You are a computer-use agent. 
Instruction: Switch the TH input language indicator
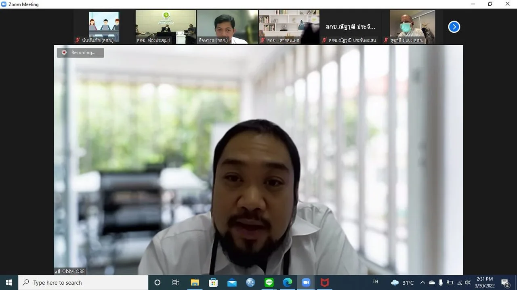(375, 282)
